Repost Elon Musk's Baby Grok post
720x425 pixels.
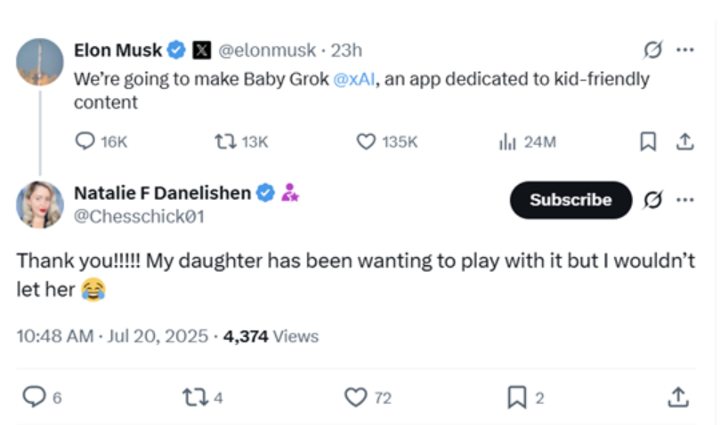(x=225, y=142)
